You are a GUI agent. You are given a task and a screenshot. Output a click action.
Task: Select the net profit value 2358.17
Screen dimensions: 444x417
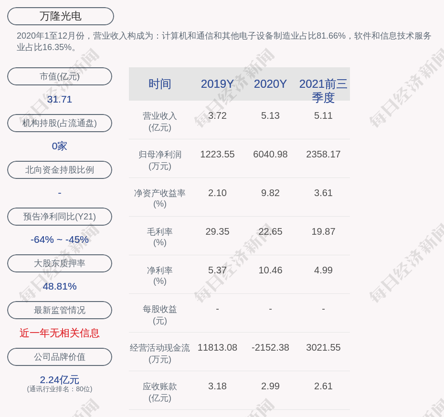pos(323,154)
